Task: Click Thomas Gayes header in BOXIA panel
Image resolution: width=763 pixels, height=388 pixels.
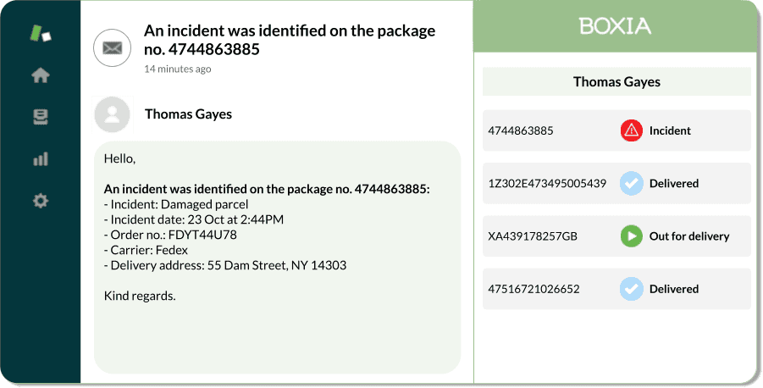Action: point(616,81)
